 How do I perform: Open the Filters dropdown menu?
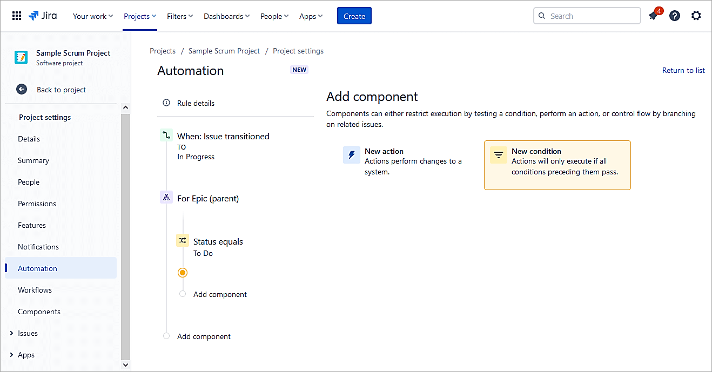point(180,16)
